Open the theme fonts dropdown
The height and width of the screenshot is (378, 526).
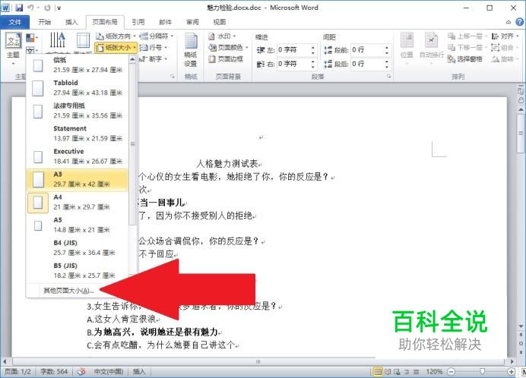[x=32, y=50]
